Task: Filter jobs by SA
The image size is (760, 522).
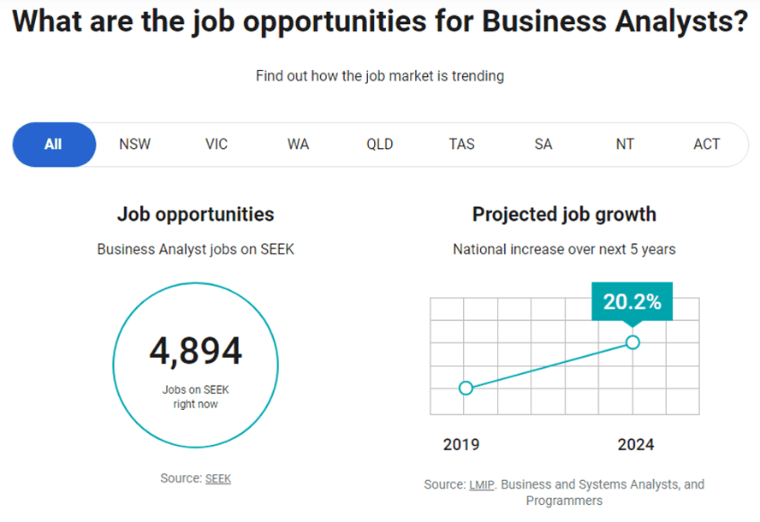Action: 543,144
